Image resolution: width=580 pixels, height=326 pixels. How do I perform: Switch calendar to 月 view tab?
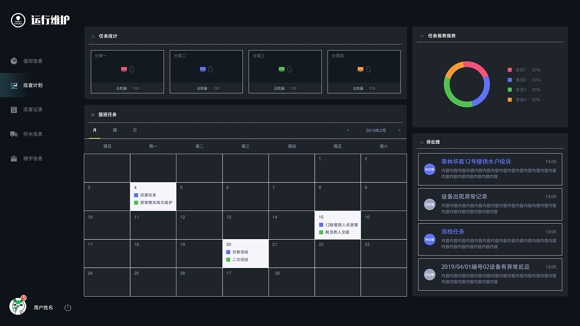coord(95,130)
